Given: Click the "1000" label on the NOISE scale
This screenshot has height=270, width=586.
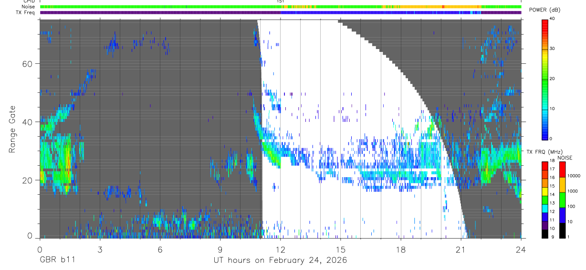Looking at the screenshot, I should (x=573, y=191).
